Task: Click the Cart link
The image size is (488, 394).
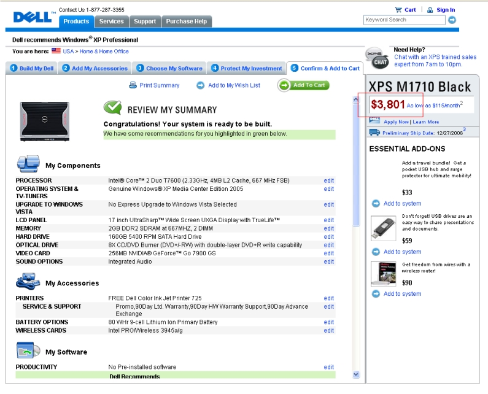Action: [x=410, y=10]
